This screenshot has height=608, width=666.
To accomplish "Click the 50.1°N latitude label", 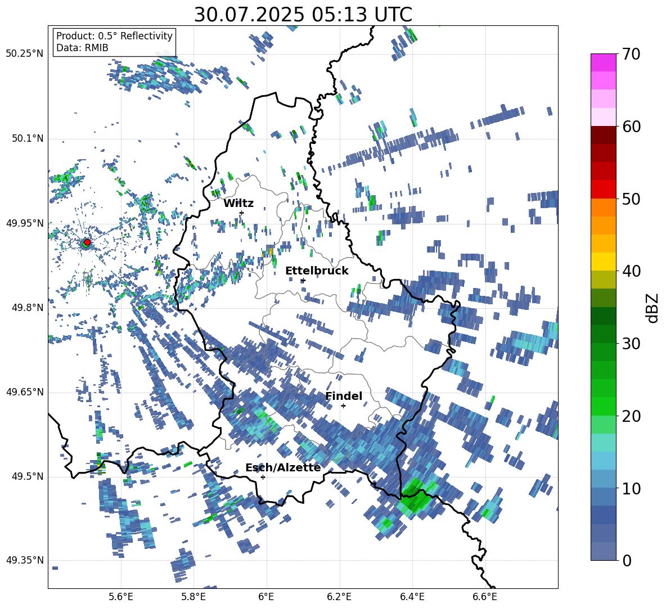I will (x=27, y=139).
